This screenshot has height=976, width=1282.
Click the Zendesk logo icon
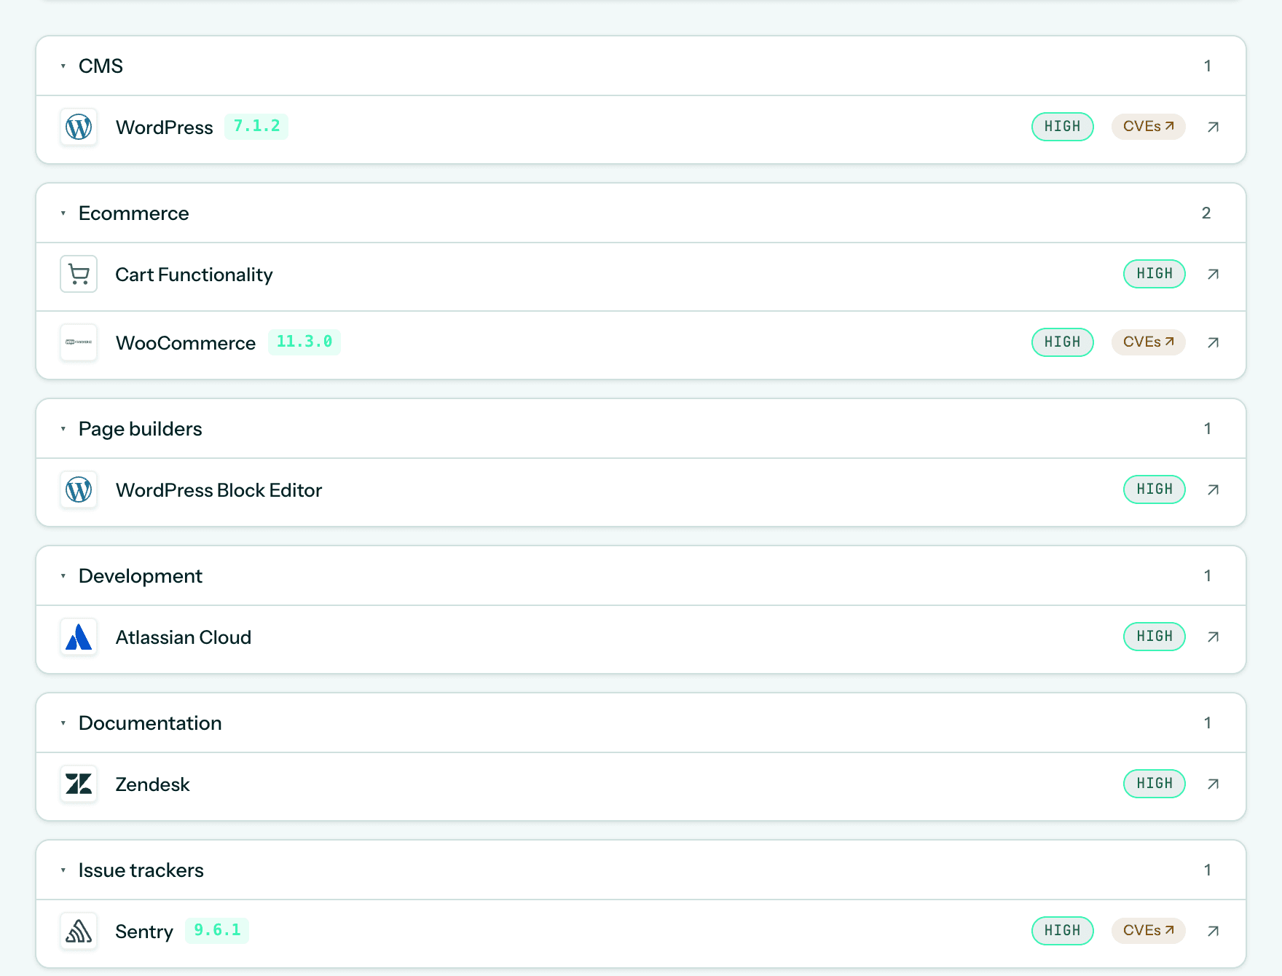tap(79, 784)
